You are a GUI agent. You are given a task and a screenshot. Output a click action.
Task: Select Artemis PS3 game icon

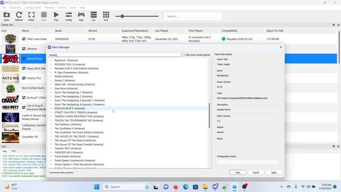point(10,78)
